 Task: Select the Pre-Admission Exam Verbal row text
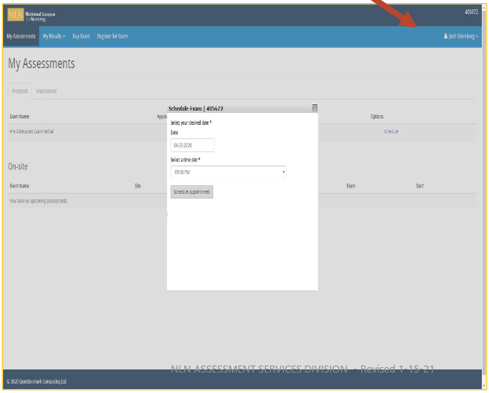click(31, 132)
